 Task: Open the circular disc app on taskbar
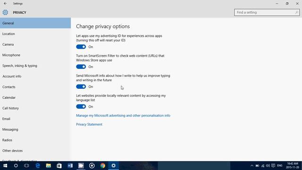[92, 166]
